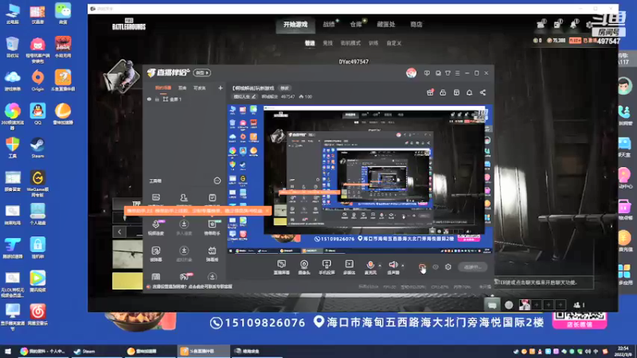Open the stream notification bell icon
Screen dimensions: 637x358
pyautogui.click(x=469, y=92)
